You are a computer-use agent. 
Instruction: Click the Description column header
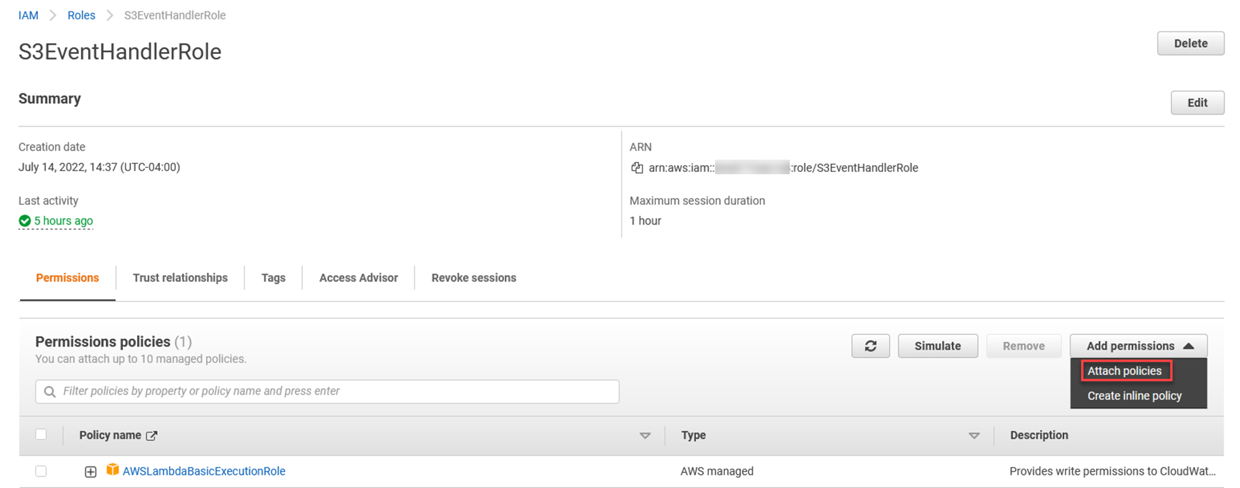point(1039,435)
